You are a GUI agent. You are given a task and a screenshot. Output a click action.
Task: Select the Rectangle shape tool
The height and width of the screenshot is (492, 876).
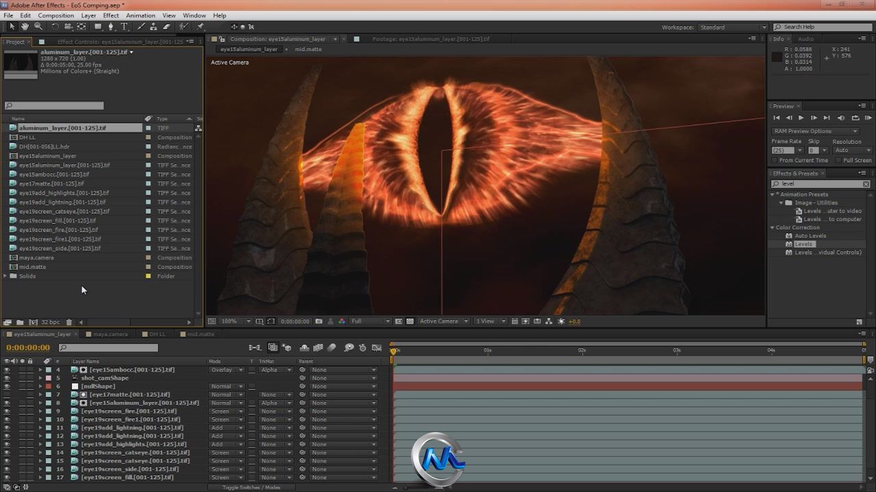[x=98, y=27]
